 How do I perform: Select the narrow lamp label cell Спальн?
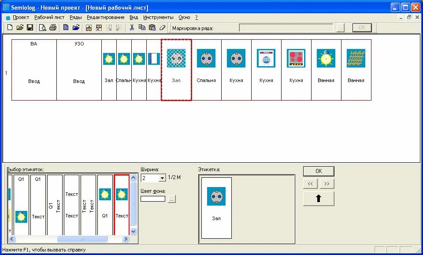(124, 70)
